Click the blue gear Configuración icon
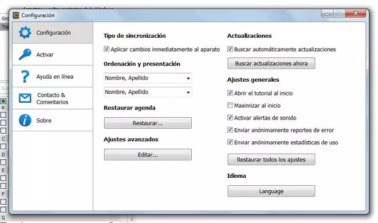Viewport: 378px width, 223px height. point(25,32)
